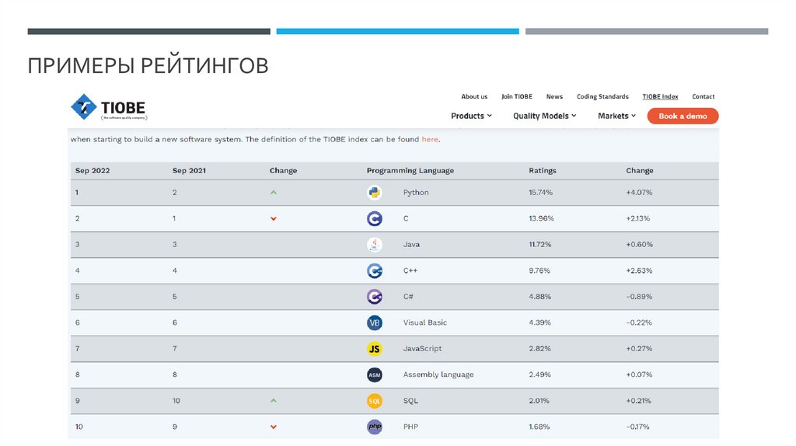Image resolution: width=796 pixels, height=446 pixels.
Task: Open the Contact page
Action: point(703,96)
